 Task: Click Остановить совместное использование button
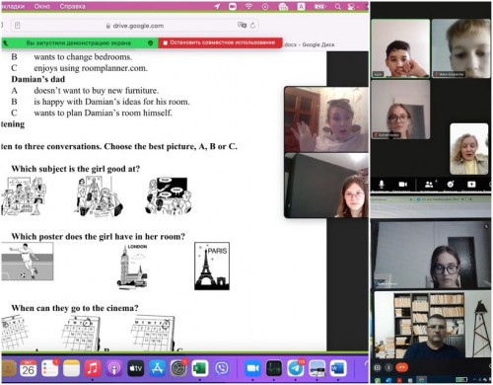coord(220,42)
